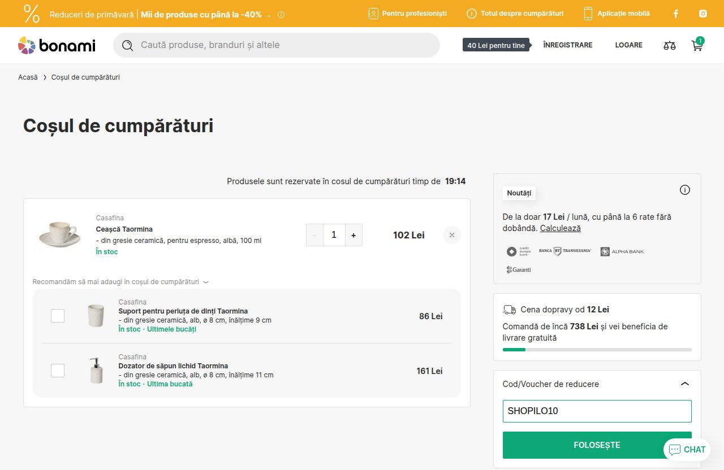Click the voucher code field with SHOPILO10

coord(597,411)
